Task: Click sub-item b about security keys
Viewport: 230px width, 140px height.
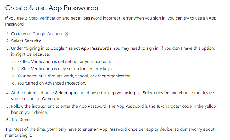Action: pos(65,69)
